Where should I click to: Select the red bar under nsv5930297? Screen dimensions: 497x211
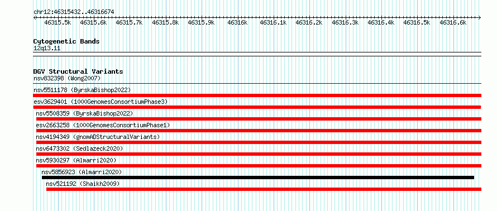(259, 166)
